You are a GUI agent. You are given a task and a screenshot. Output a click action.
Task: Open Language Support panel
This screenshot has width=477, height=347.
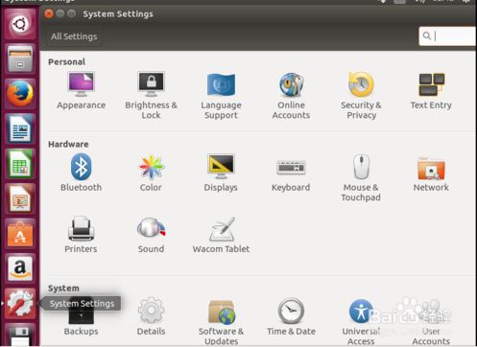tap(221, 96)
